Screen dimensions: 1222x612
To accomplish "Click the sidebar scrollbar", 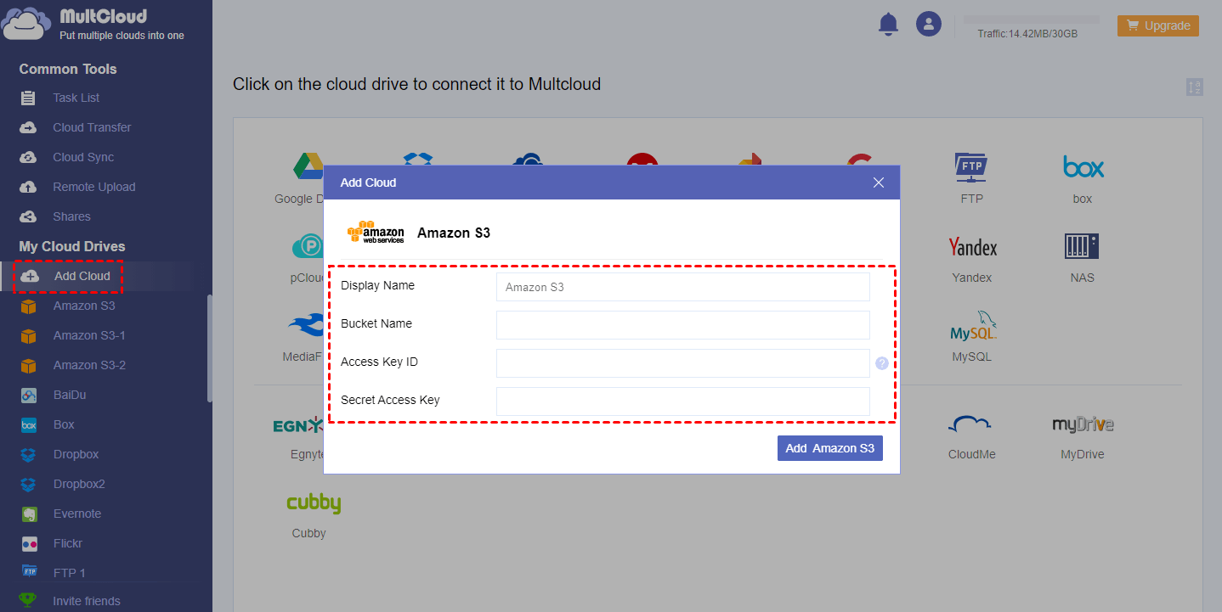I will click(209, 348).
